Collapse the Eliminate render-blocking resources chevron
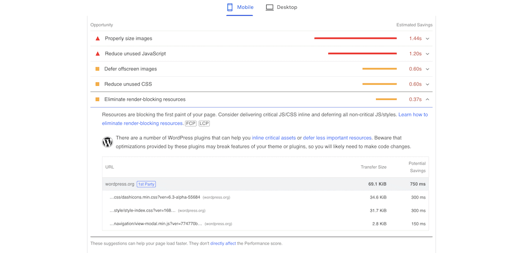Viewport: 523px width, 253px height. coord(427,99)
